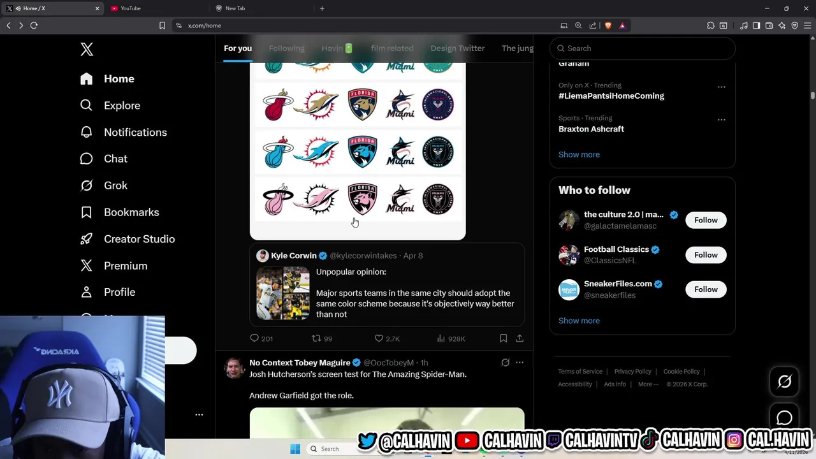Open more options on Tobey Maguire post
816x459 pixels.
(x=520, y=363)
